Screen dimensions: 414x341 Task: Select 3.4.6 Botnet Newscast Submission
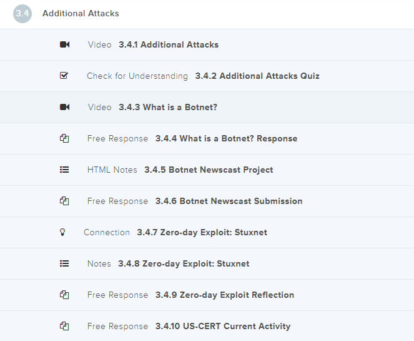pyautogui.click(x=229, y=201)
